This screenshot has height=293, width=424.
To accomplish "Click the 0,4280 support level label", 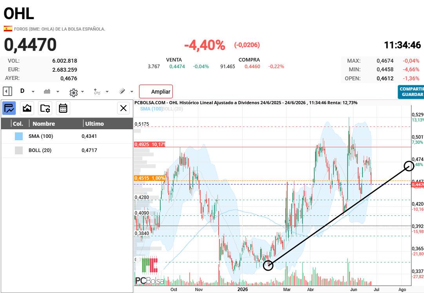I will coord(142,197).
